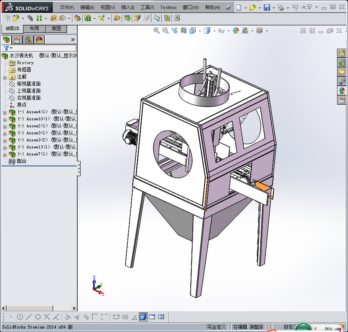Screen dimensions: 348x332
Task: Expand the panel tabs double-arrow
Action: click(73, 40)
